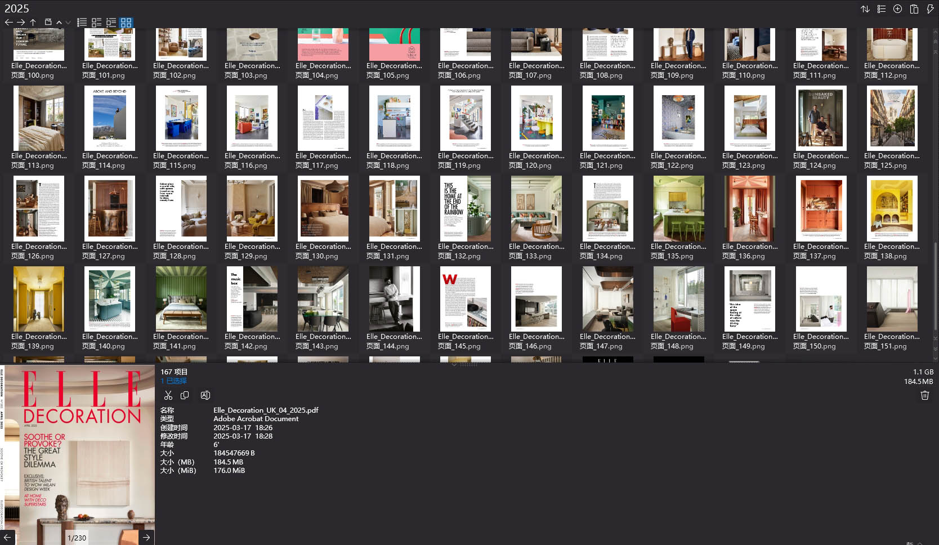The width and height of the screenshot is (939, 545).
Task: Select the compact tiles view layout
Action: [96, 23]
